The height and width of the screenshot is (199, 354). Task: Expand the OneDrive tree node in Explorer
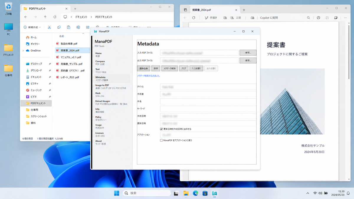point(23,50)
